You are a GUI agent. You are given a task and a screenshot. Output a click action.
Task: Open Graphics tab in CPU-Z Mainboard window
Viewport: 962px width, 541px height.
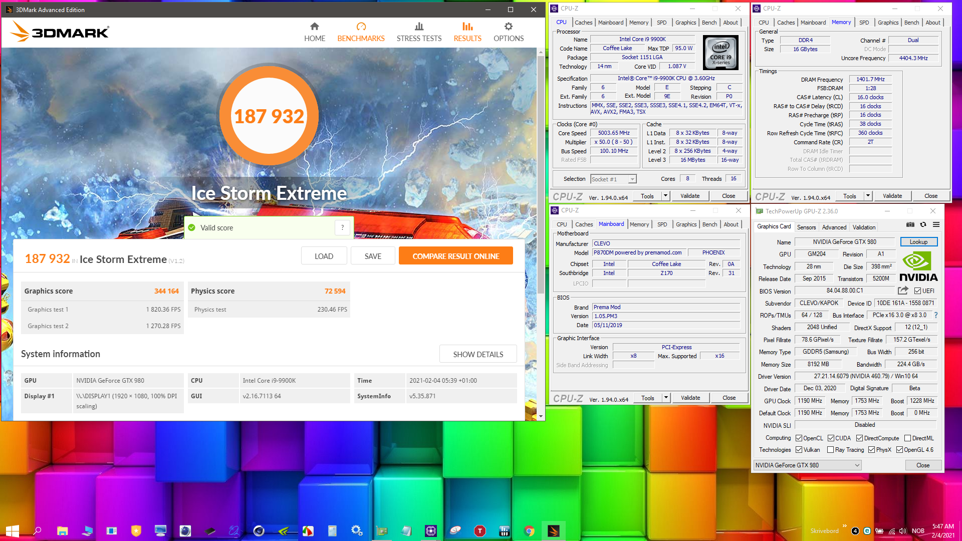(x=686, y=224)
